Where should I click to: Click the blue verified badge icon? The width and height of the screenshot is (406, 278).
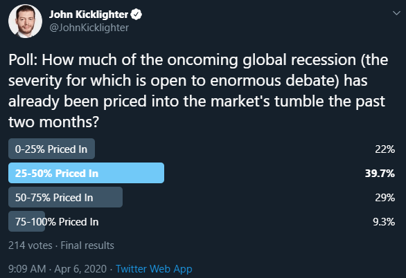pos(136,15)
